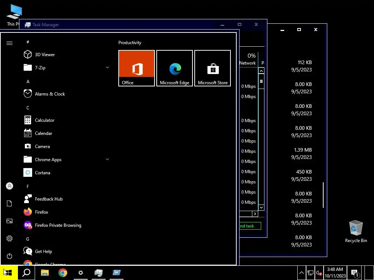
Task: Sort by Network column in Task Manager
Action: point(248,59)
